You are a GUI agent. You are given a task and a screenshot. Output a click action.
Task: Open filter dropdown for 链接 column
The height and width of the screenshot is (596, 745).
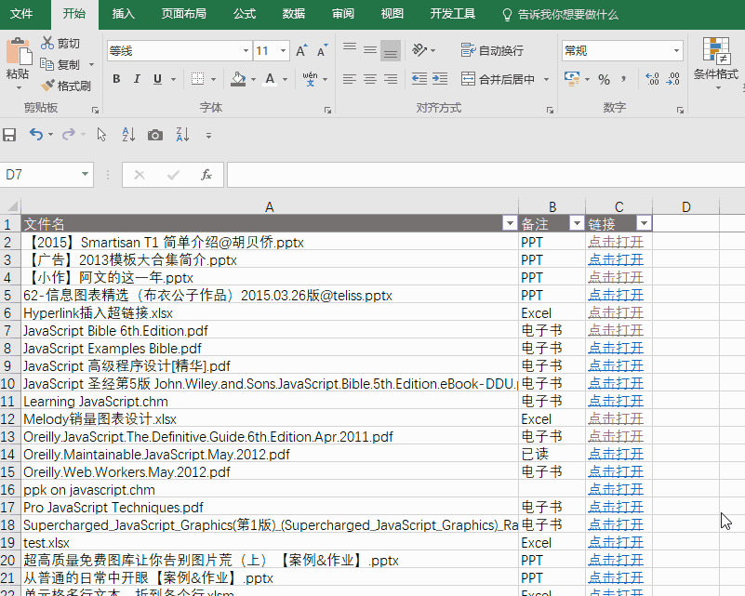click(644, 223)
